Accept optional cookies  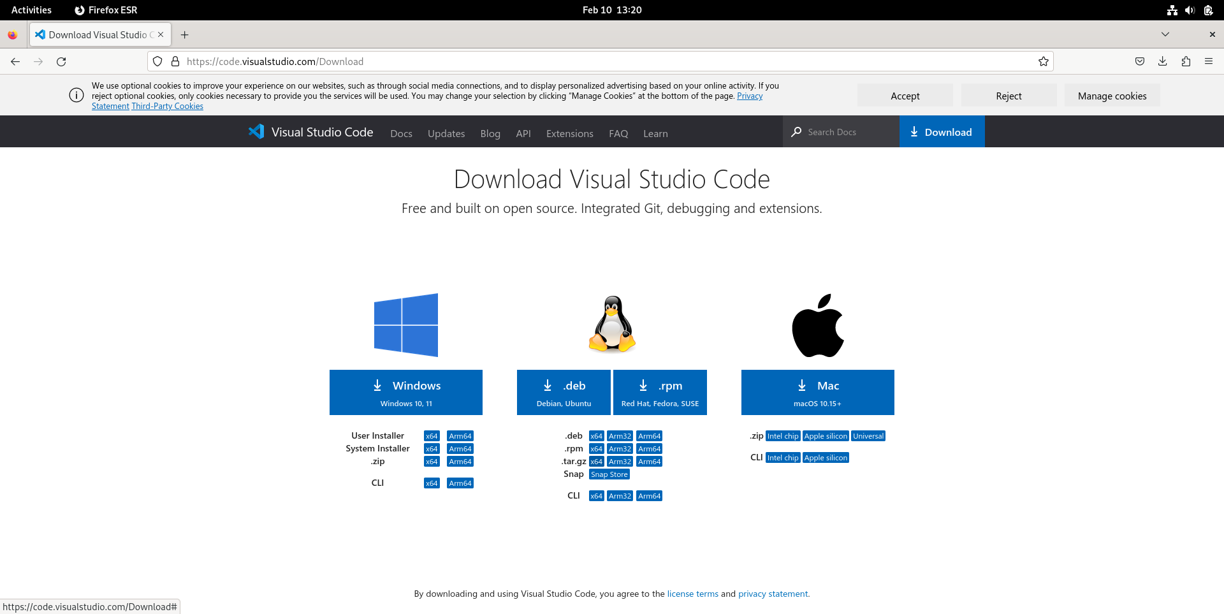click(x=905, y=96)
